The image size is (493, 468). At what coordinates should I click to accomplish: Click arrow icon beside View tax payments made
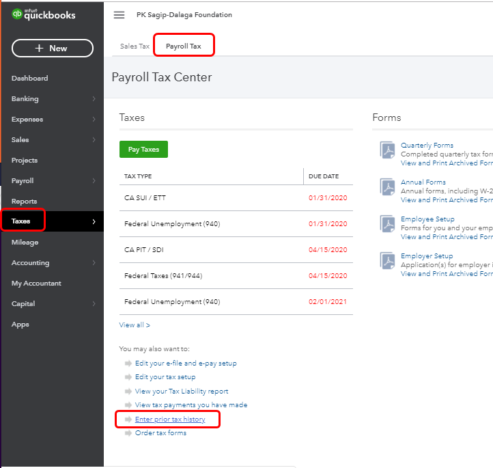pos(128,405)
